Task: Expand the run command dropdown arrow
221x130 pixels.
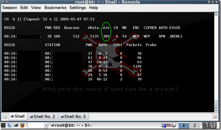Action: tap(46, 125)
